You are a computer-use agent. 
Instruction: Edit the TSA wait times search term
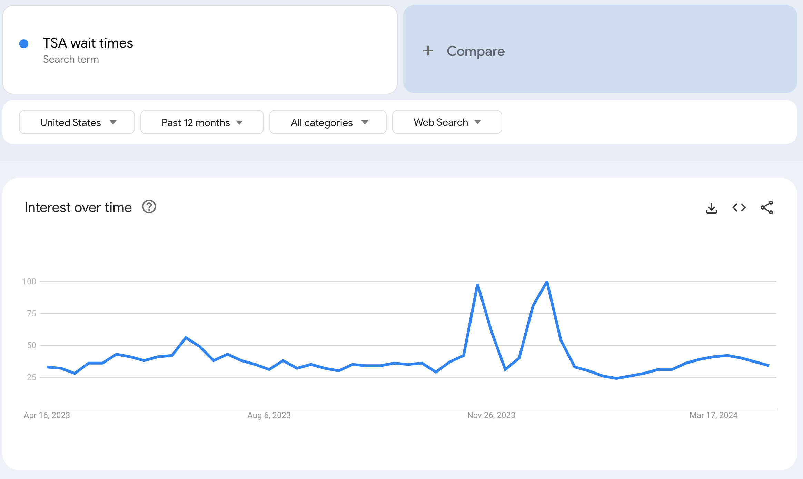[88, 43]
